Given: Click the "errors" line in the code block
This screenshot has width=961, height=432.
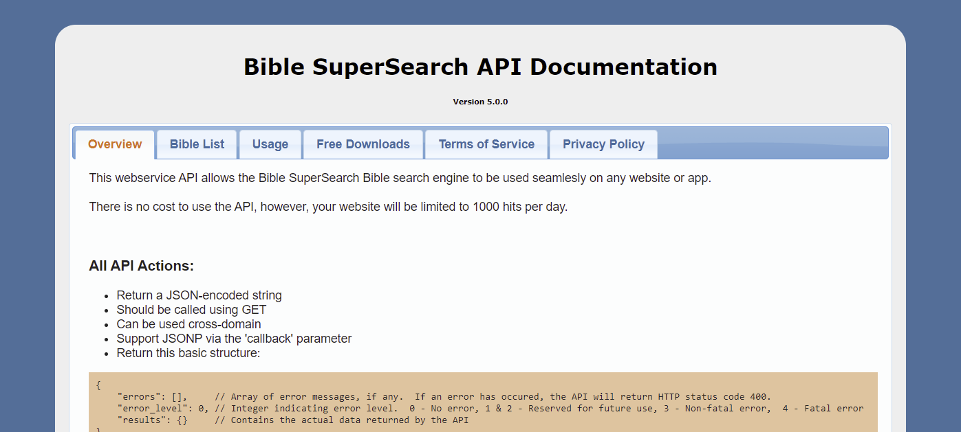Looking at the screenshot, I should click(444, 396).
